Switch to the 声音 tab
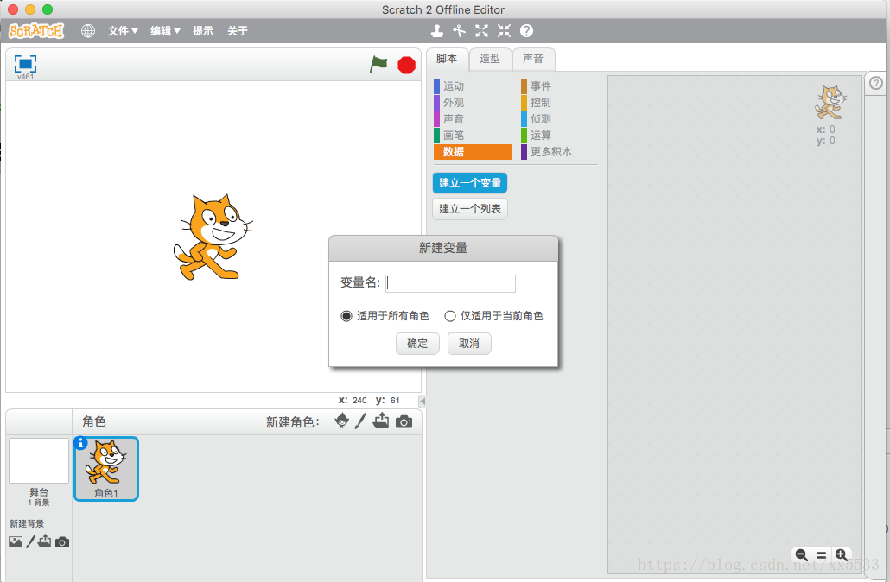Viewport: 890px width, 582px height. coord(533,59)
